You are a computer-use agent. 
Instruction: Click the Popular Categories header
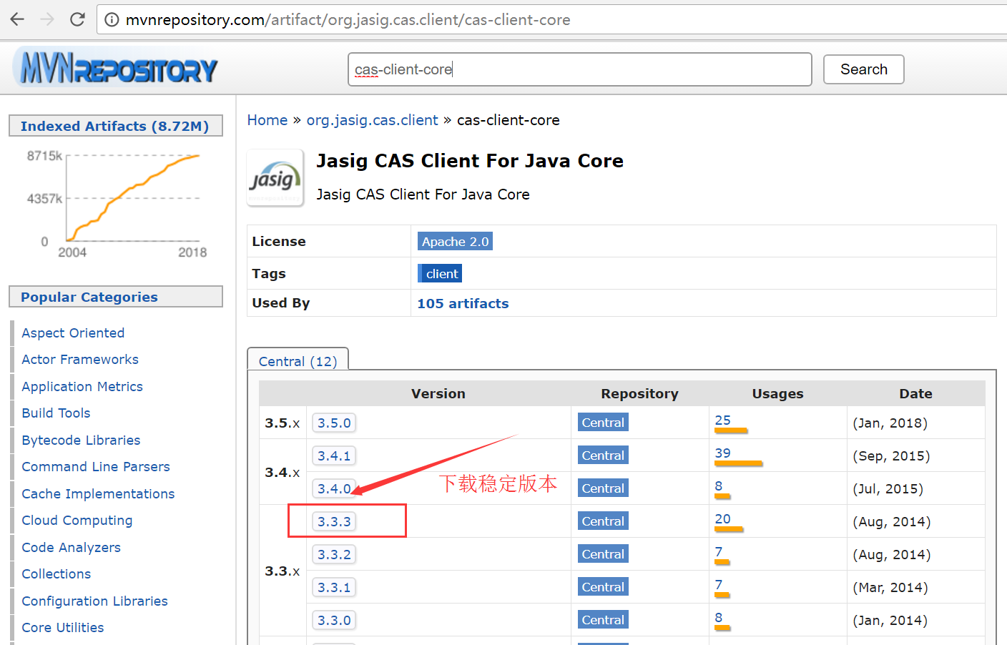tap(116, 297)
